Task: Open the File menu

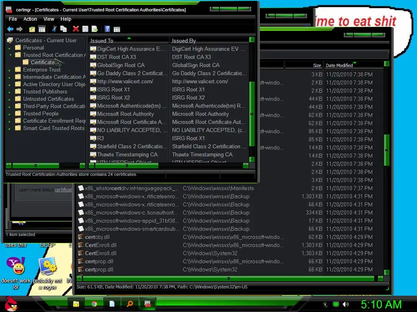Action: pyautogui.click(x=13, y=19)
